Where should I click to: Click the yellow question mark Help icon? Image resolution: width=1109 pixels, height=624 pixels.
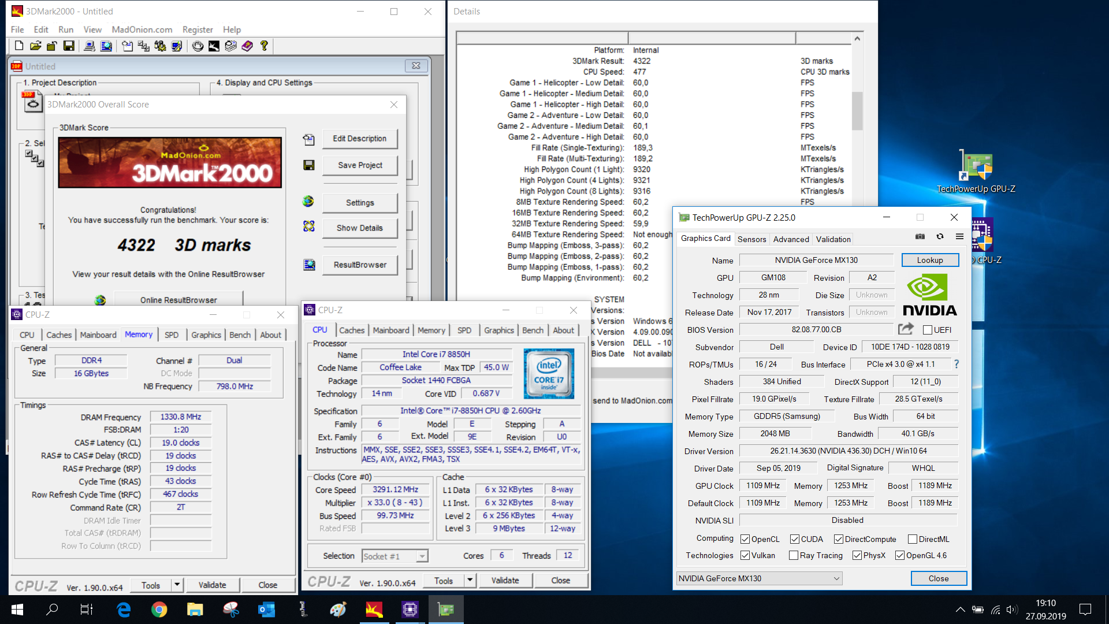point(264,46)
